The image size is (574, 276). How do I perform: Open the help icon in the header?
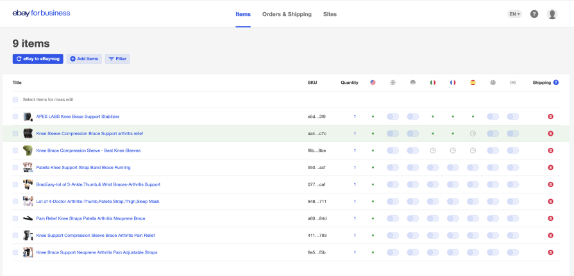pos(534,14)
